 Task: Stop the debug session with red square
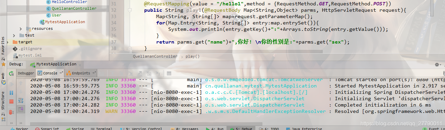(11, 102)
